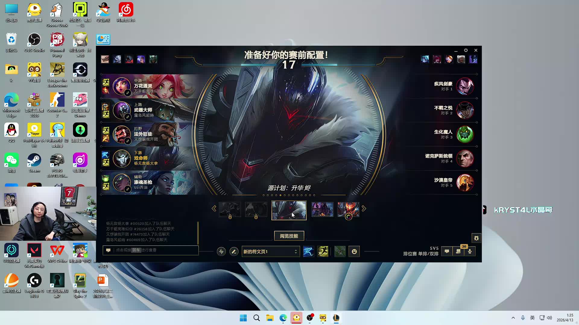The width and height of the screenshot is (579, 325).
Task: Open the notes panel with 36 badge
Action: pyautogui.click(x=458, y=251)
